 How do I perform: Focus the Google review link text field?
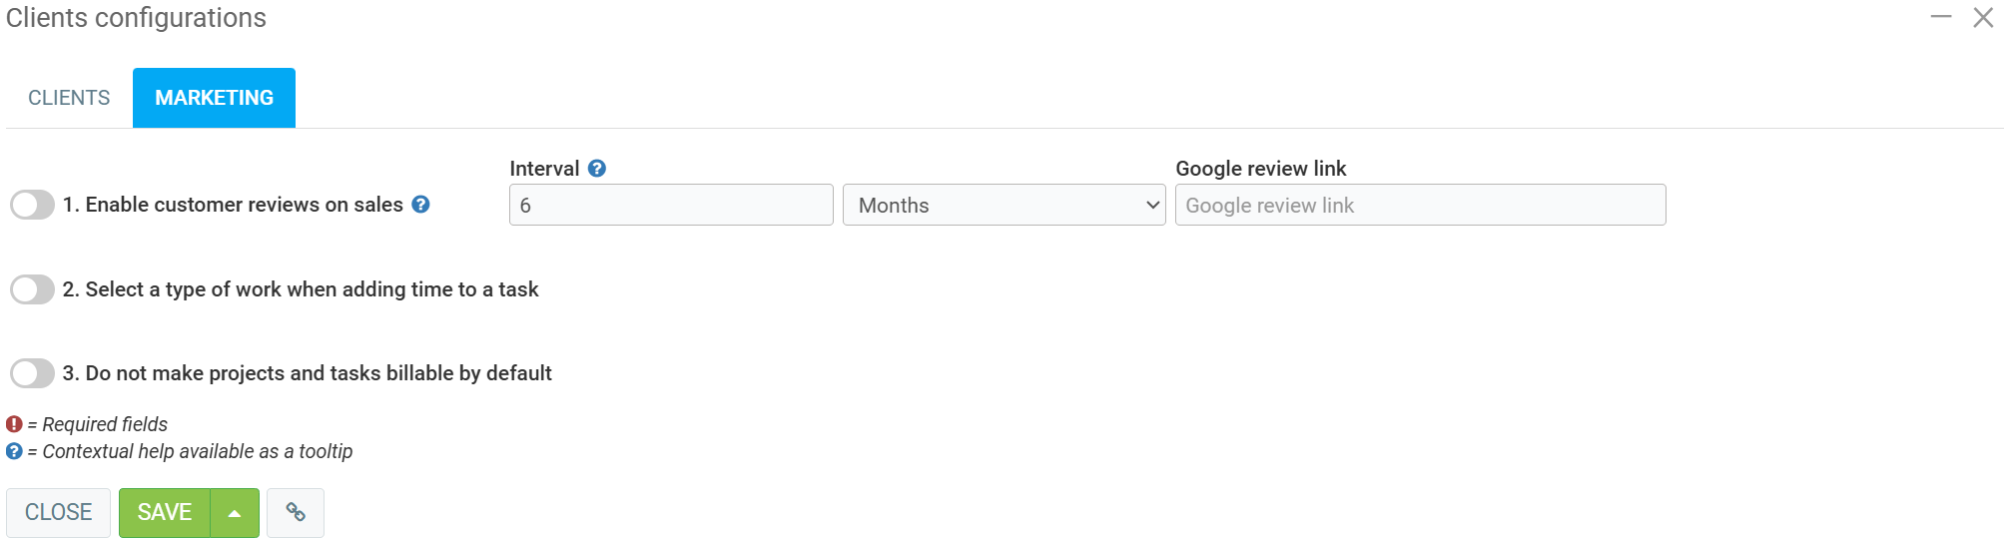click(x=1420, y=205)
